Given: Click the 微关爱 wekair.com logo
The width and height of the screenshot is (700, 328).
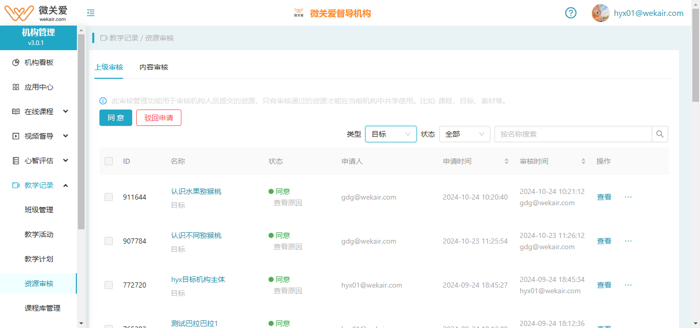Looking at the screenshot, I should pos(35,13).
